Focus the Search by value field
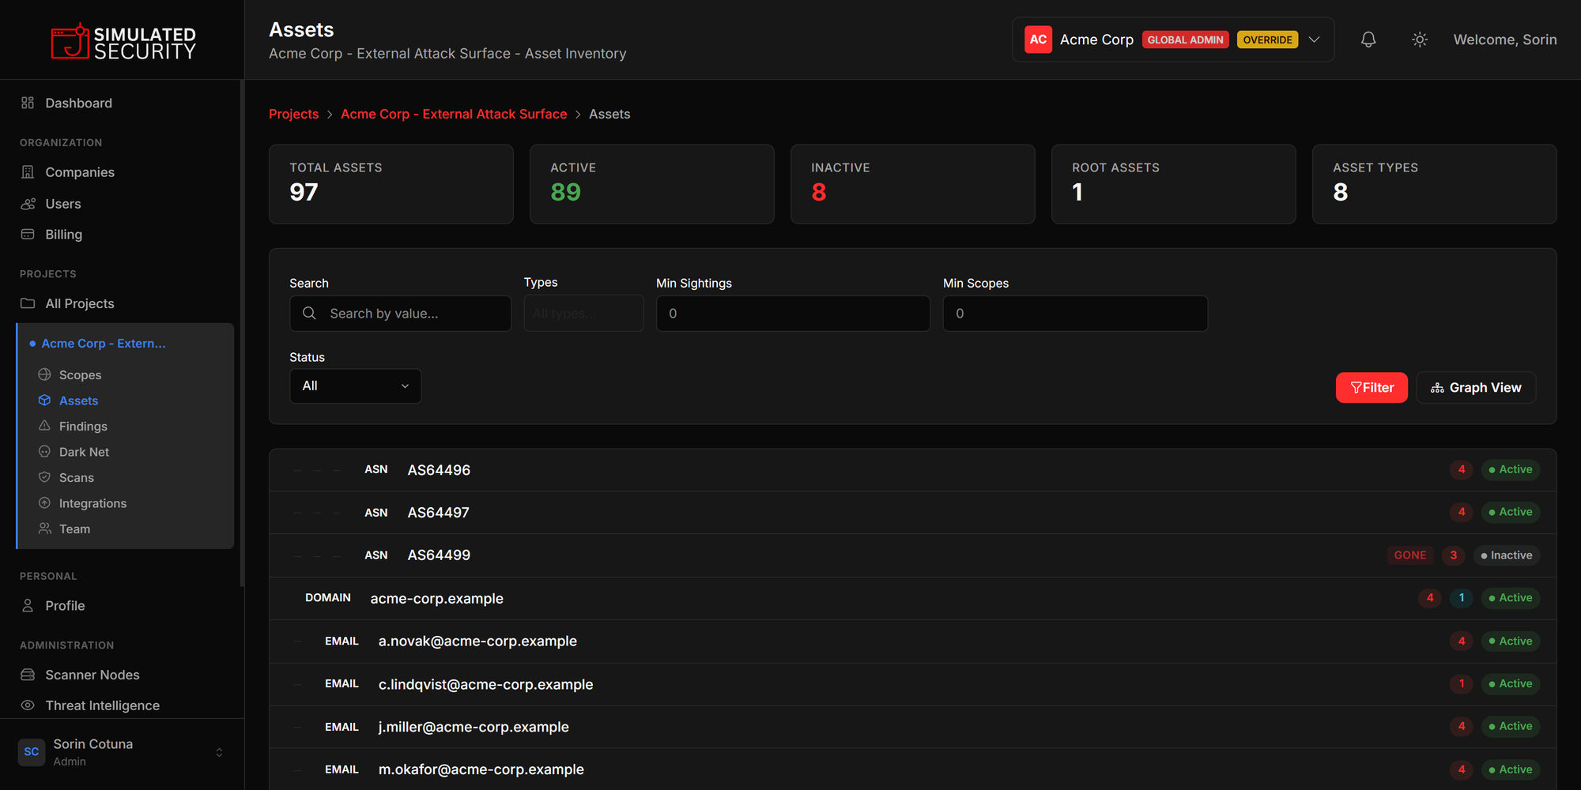 click(x=400, y=314)
